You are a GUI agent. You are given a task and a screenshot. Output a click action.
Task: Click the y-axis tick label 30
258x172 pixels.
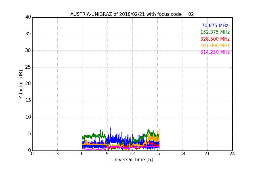coord(28,50)
